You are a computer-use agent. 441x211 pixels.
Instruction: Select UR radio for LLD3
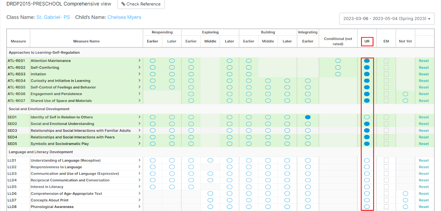click(x=367, y=174)
